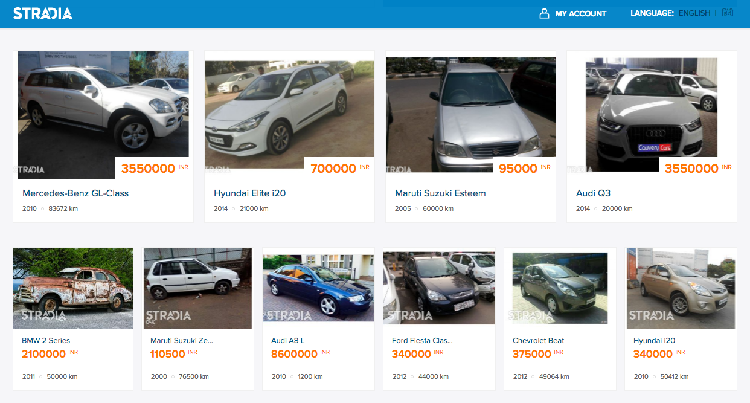This screenshot has height=403, width=750.
Task: Open Hyundai i20 listing title
Action: [x=654, y=341]
